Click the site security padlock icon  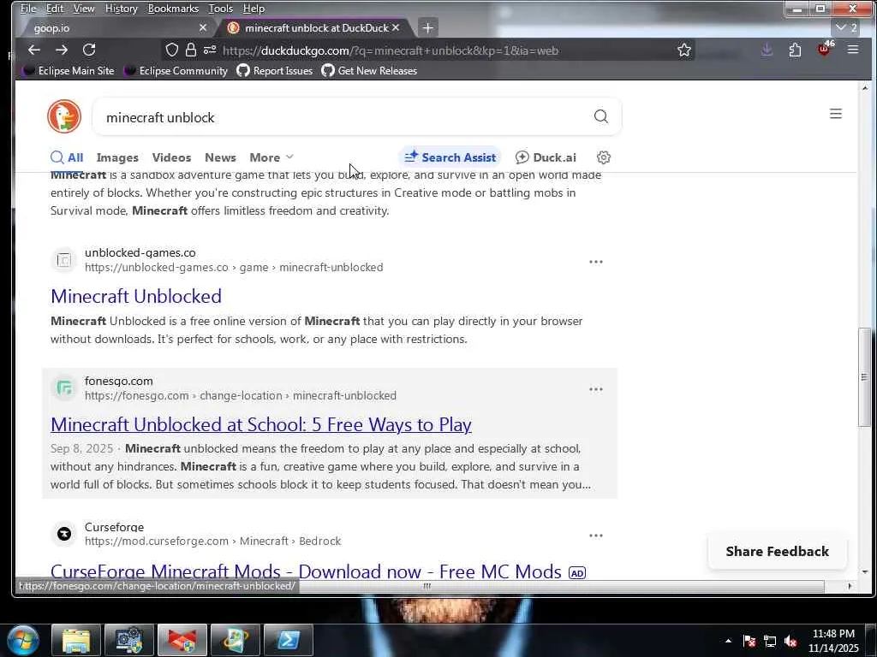(x=191, y=50)
